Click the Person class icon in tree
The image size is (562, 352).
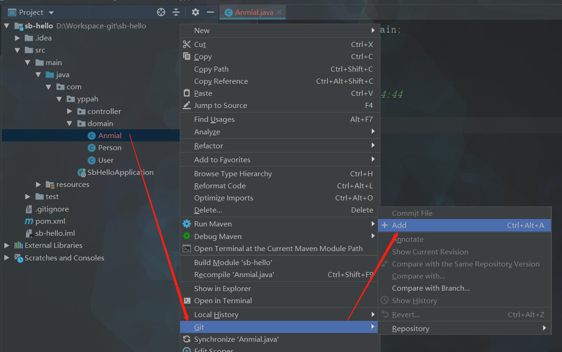pyautogui.click(x=92, y=148)
